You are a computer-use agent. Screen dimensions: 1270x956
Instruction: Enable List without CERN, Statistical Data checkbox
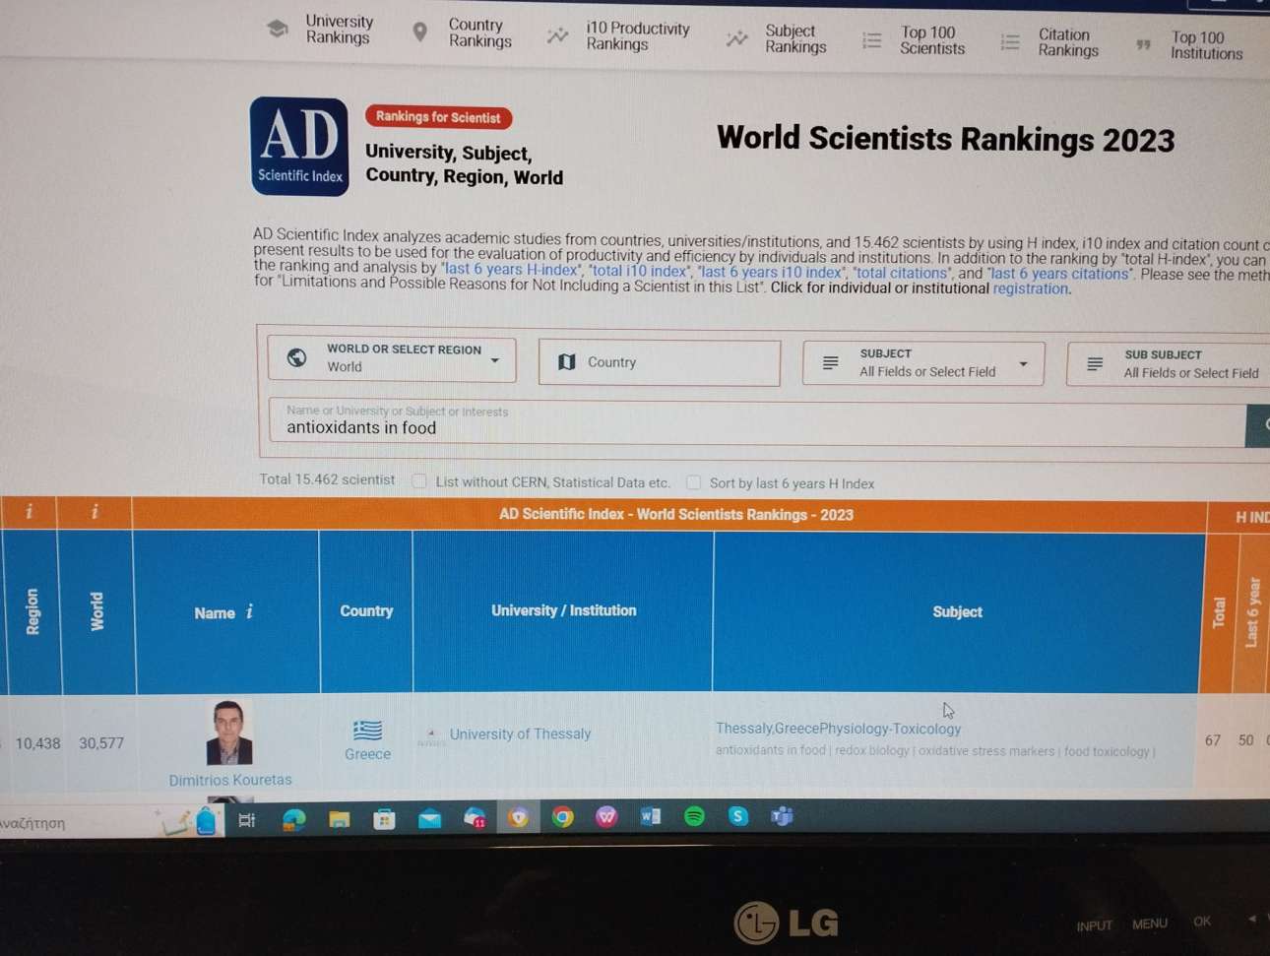[419, 481]
